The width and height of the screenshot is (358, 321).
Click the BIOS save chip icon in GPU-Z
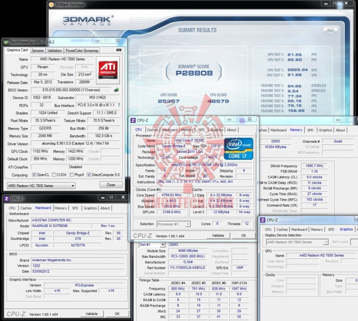116,90
